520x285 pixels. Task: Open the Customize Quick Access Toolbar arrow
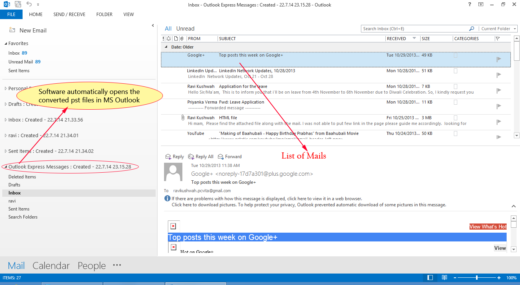click(38, 5)
